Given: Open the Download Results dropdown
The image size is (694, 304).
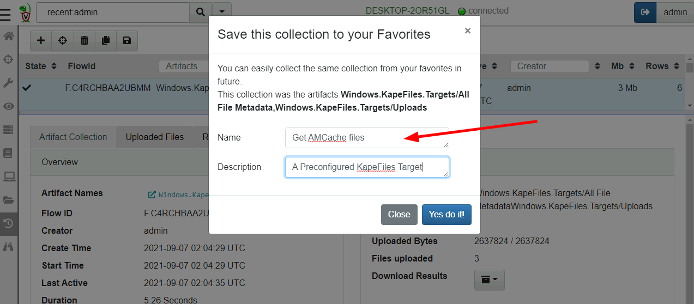Looking at the screenshot, I should point(489,279).
